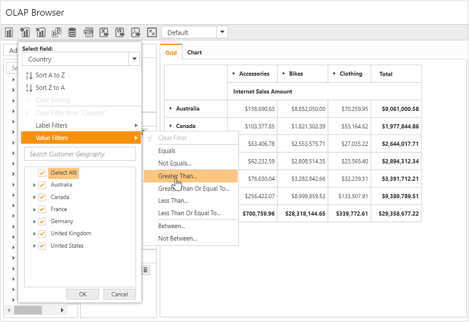This screenshot has width=469, height=322.
Task: Click the remove report toolbar icon
Action: 40,32
